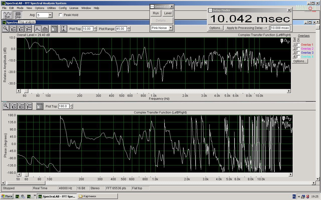
Task: Click Zoom Out Full on amplitude plot
Action: (x=29, y=29)
